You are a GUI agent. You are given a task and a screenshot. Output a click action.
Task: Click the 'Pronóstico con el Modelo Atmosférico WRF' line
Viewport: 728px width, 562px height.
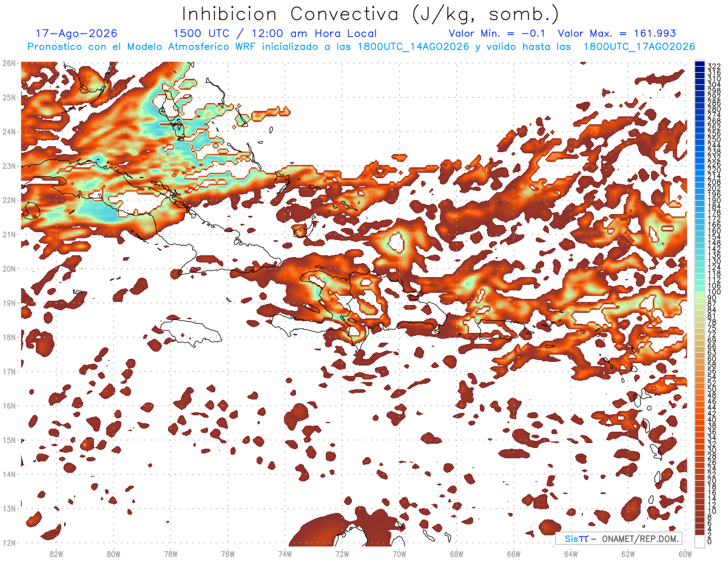click(x=361, y=47)
